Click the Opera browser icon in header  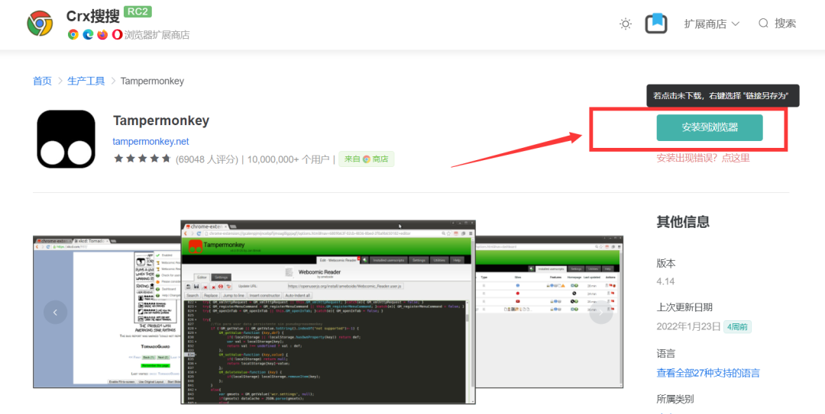(x=117, y=34)
